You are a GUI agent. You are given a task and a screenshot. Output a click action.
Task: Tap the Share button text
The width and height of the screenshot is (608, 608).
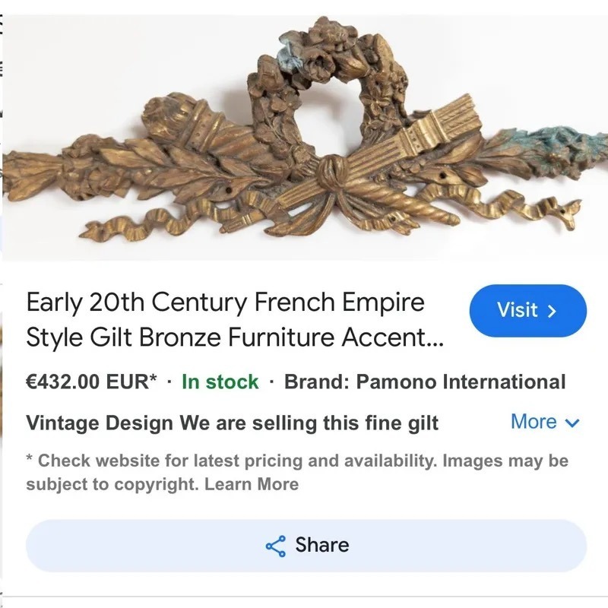(x=322, y=545)
